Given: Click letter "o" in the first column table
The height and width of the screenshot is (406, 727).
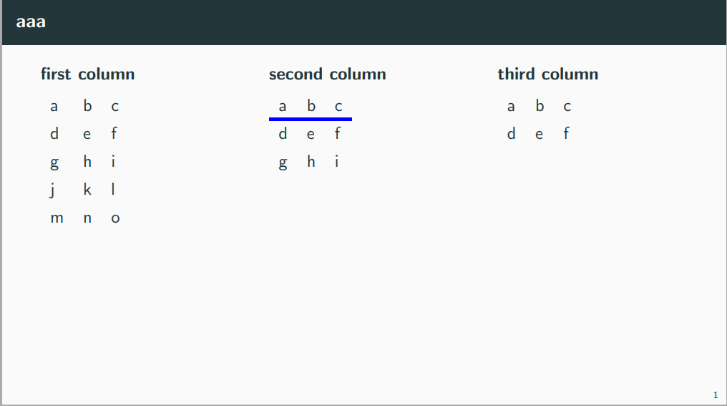Looking at the screenshot, I should point(115,218).
